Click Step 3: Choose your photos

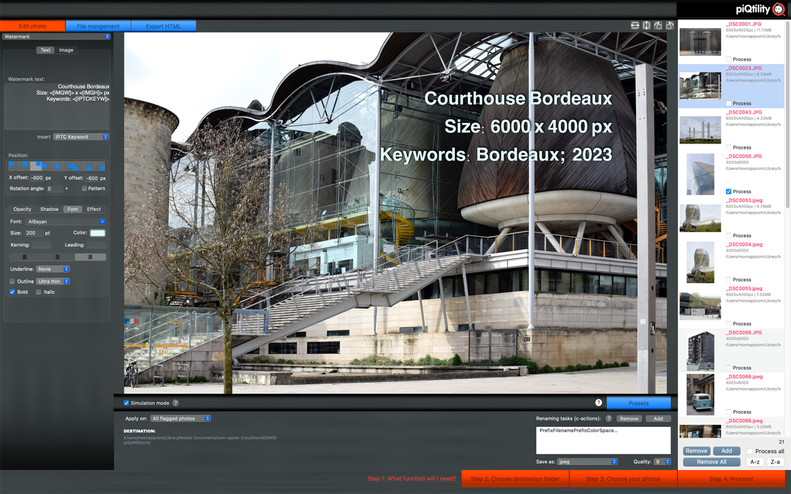click(x=623, y=479)
